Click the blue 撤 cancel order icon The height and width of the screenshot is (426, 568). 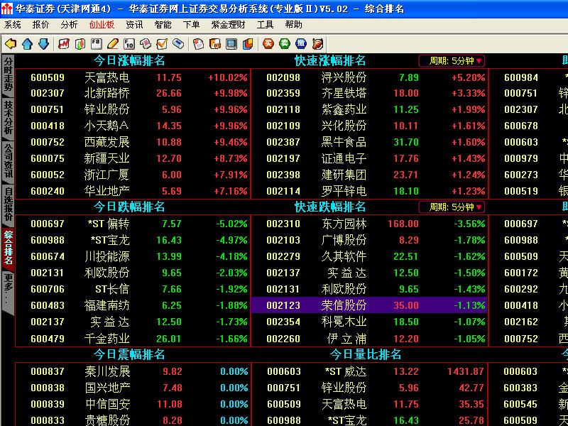pyautogui.click(x=300, y=44)
